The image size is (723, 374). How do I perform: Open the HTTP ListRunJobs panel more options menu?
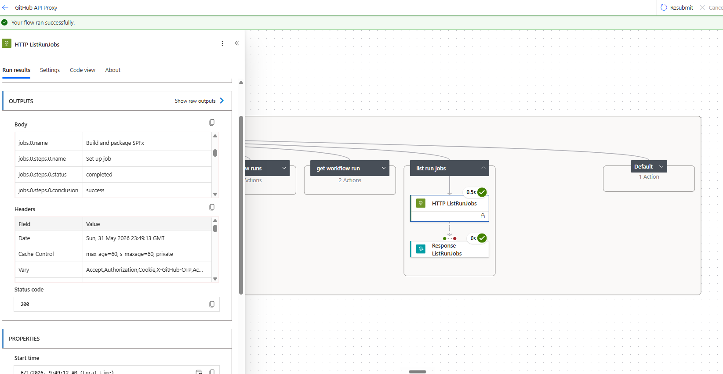[x=222, y=43]
